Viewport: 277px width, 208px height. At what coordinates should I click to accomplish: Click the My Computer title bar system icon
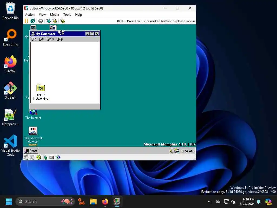pyautogui.click(x=33, y=34)
